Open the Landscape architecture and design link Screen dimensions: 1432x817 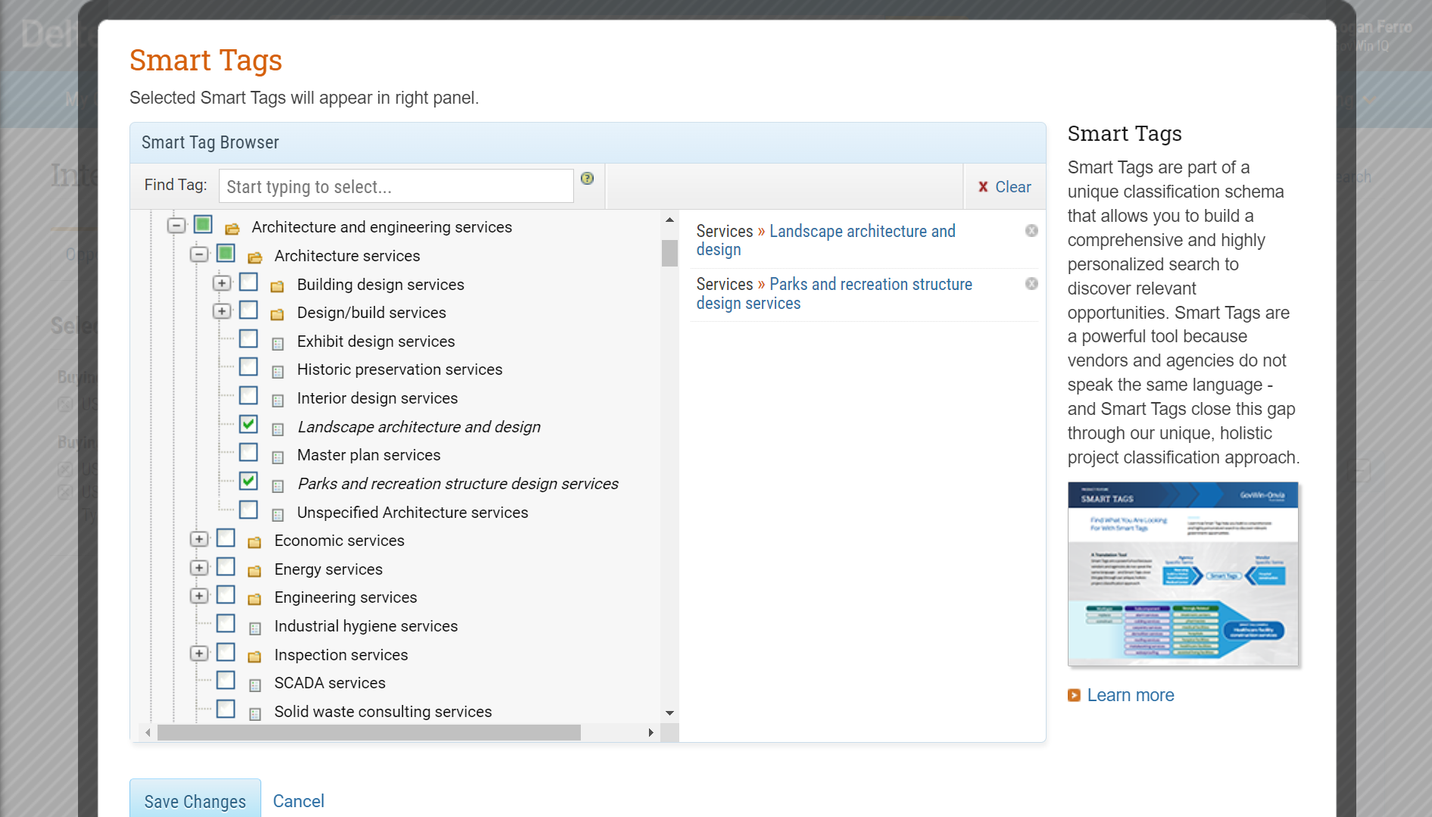(863, 231)
